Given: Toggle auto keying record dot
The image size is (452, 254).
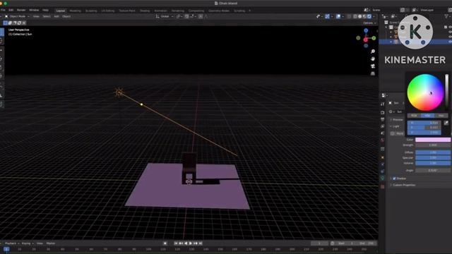Looking at the screenshot, I should [165, 243].
